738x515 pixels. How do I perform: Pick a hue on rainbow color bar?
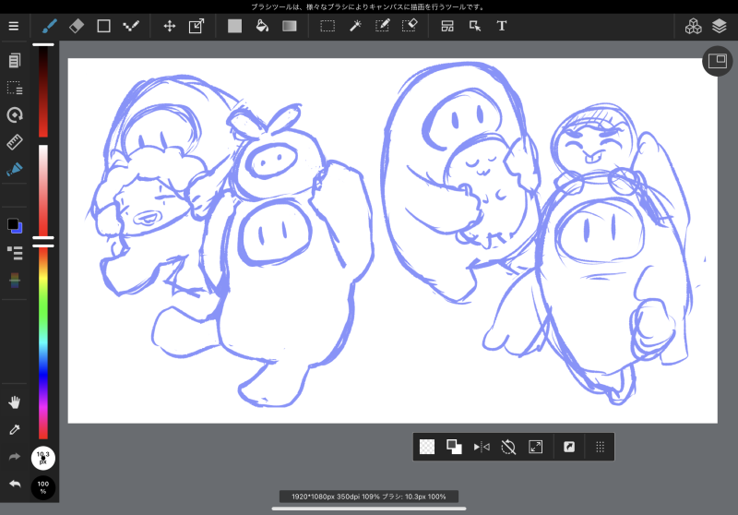(x=42, y=343)
